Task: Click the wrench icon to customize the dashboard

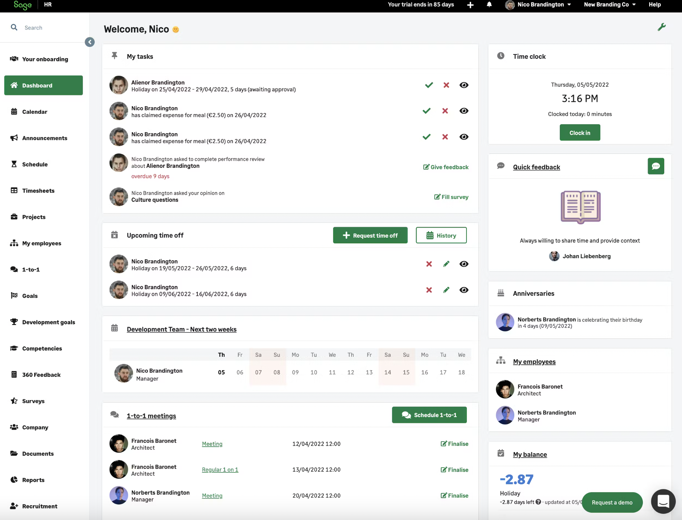Action: [662, 27]
